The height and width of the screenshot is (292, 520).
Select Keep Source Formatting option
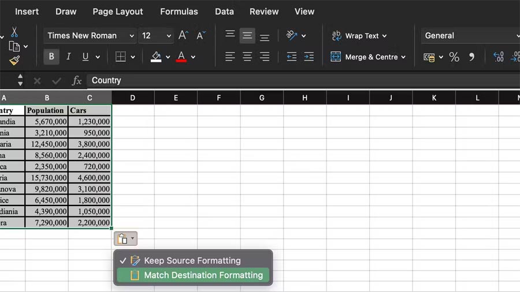[192, 260]
